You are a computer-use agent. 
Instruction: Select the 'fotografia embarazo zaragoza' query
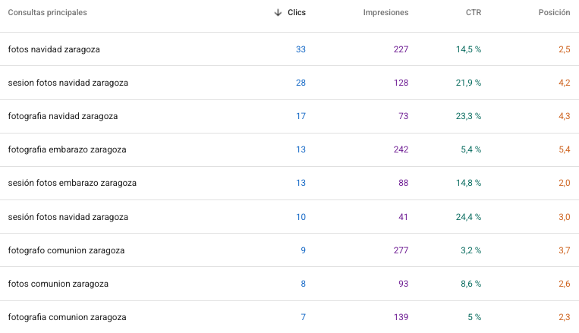[67, 149]
